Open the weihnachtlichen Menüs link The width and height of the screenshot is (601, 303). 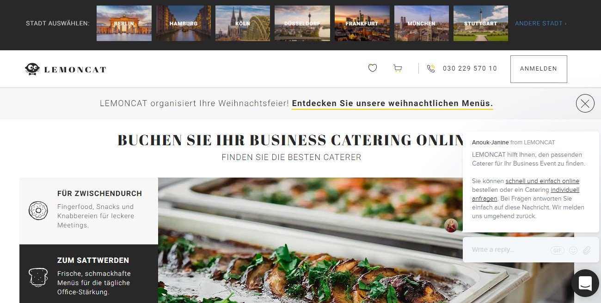(x=392, y=103)
